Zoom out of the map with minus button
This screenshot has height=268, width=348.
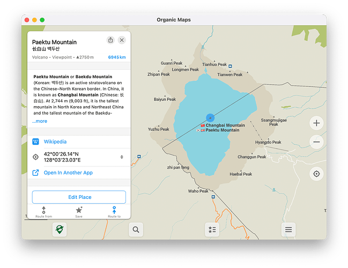pyautogui.click(x=316, y=142)
